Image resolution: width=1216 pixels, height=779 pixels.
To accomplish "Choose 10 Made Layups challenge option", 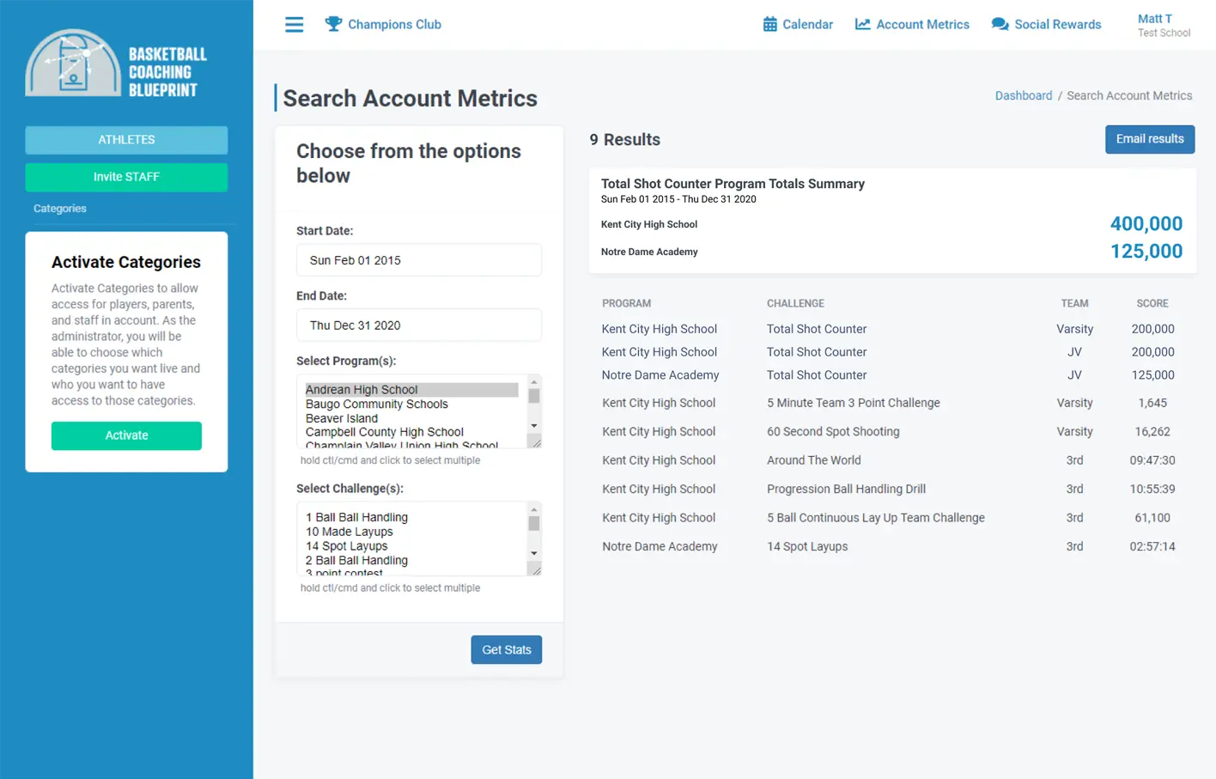I will [350, 532].
